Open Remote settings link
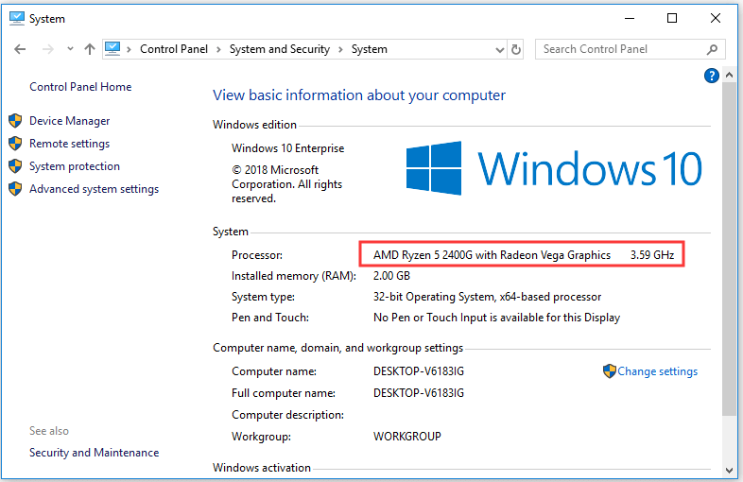This screenshot has height=482, width=743. click(x=69, y=144)
